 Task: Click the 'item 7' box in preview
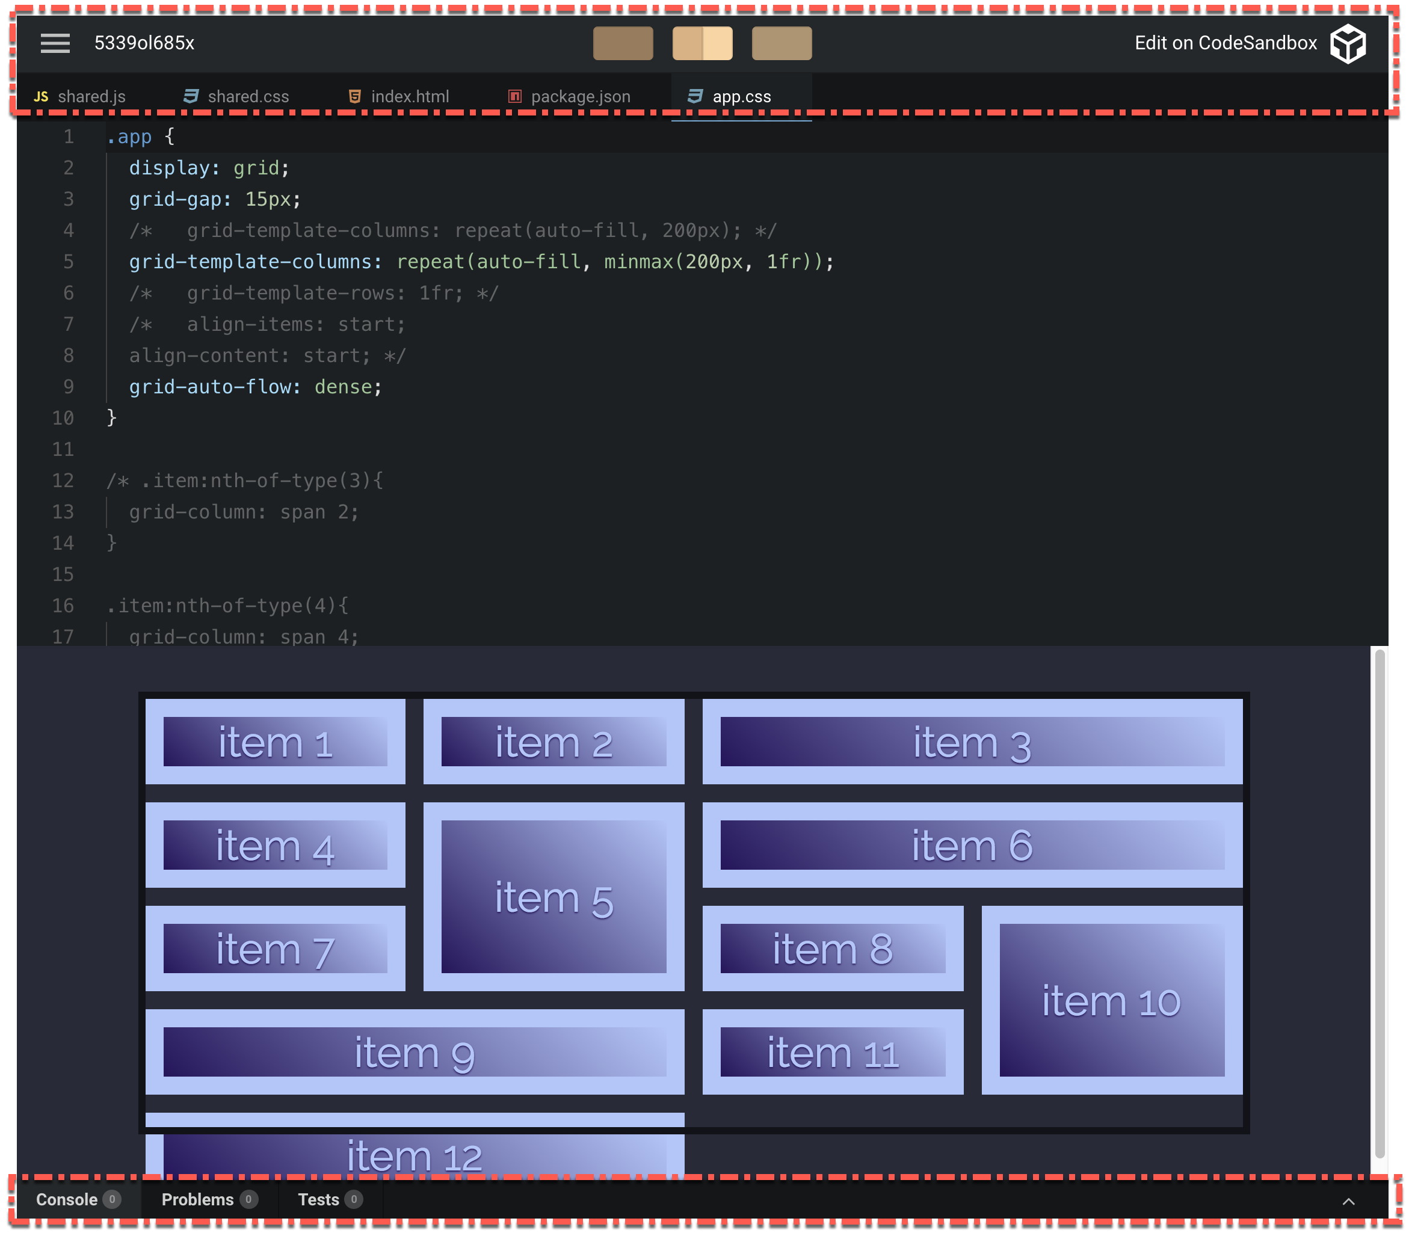275,948
